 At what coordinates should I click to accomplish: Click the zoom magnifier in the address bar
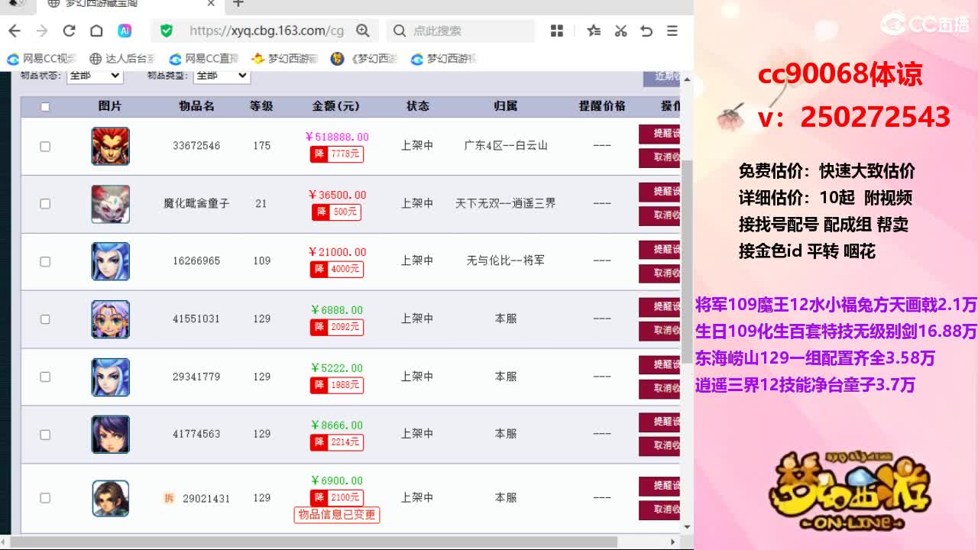coord(363,31)
